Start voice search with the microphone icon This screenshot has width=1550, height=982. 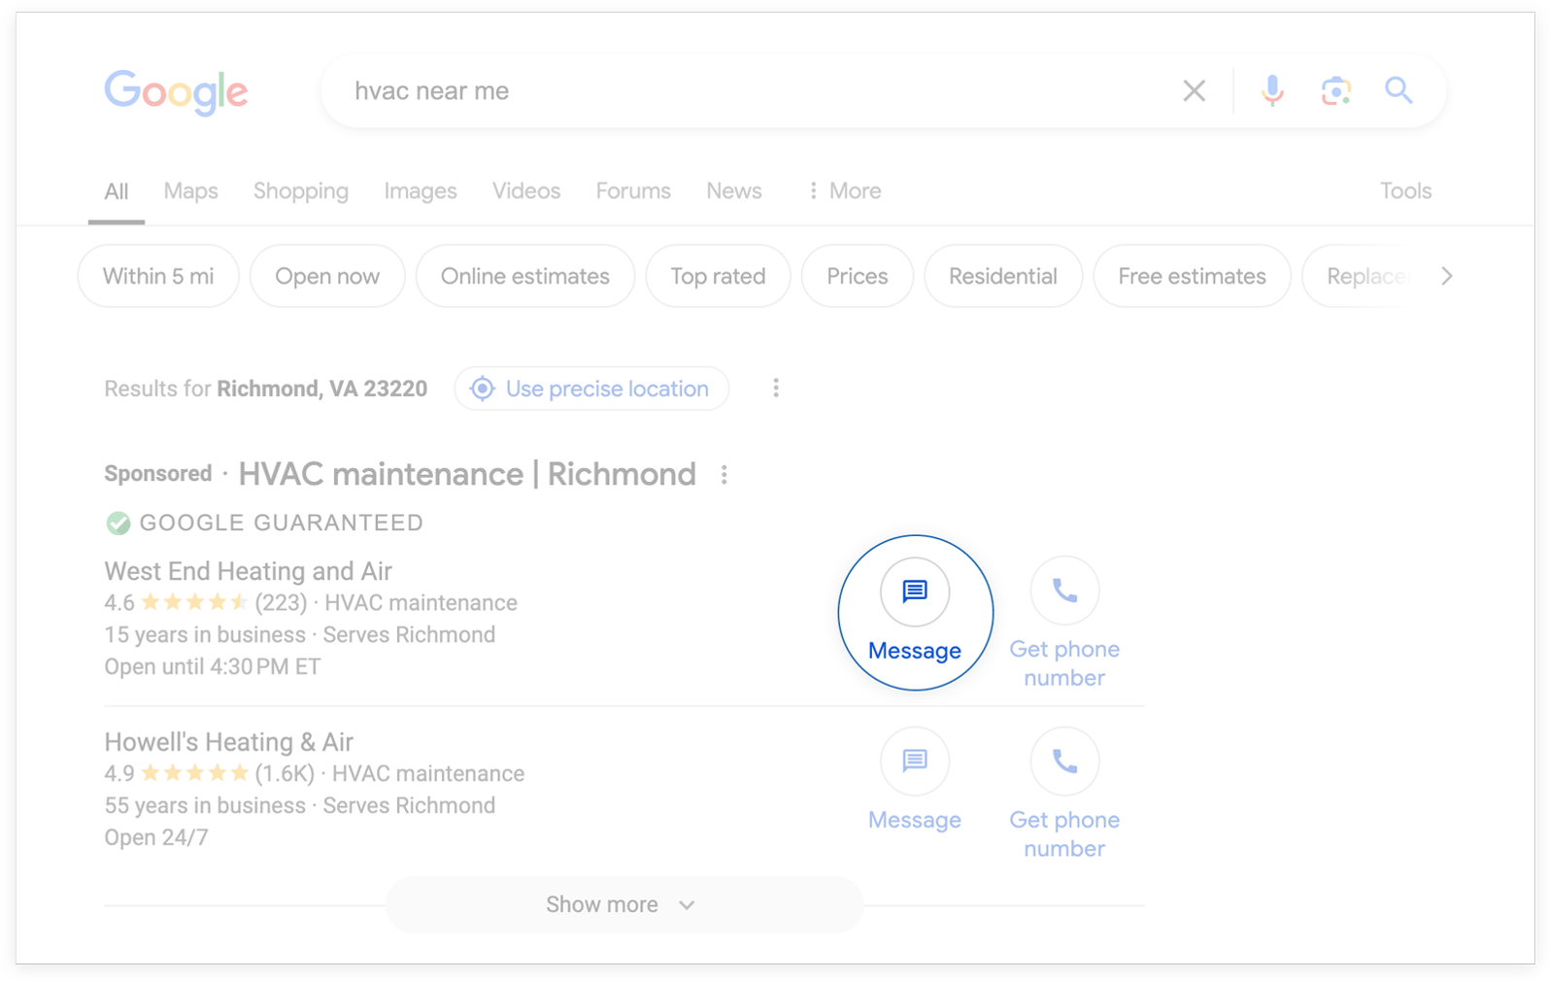(1271, 91)
